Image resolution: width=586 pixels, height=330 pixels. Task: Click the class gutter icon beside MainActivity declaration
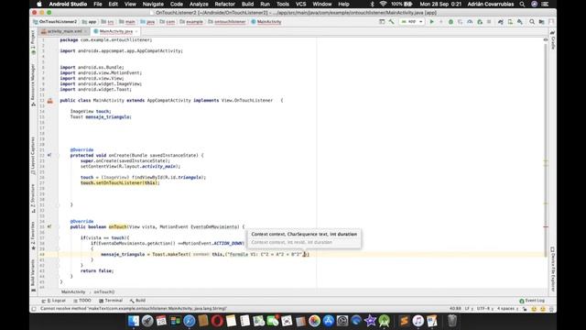(49, 101)
